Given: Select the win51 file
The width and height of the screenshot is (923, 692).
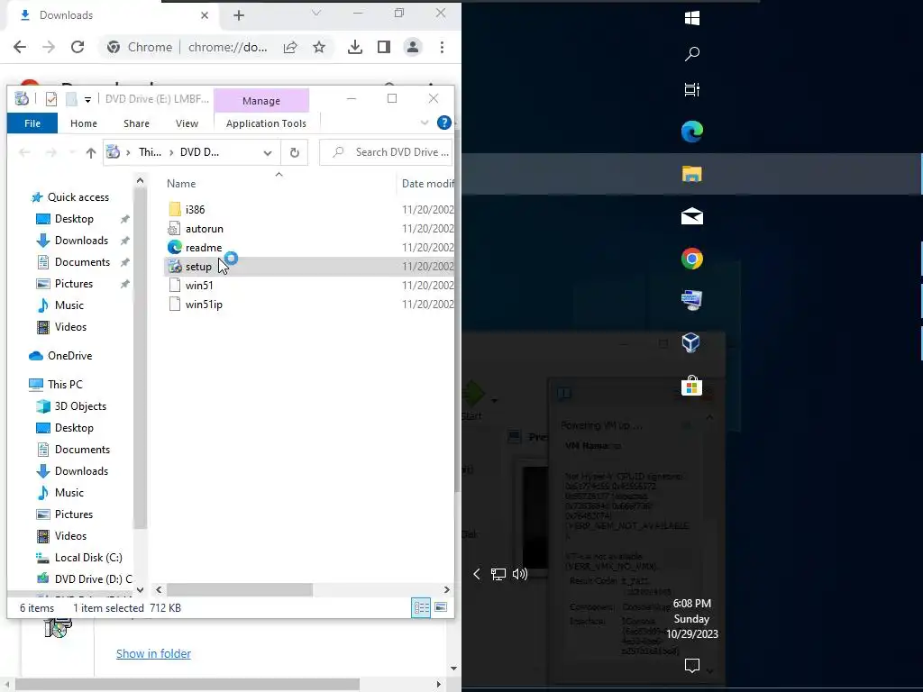Looking at the screenshot, I should coord(199,286).
